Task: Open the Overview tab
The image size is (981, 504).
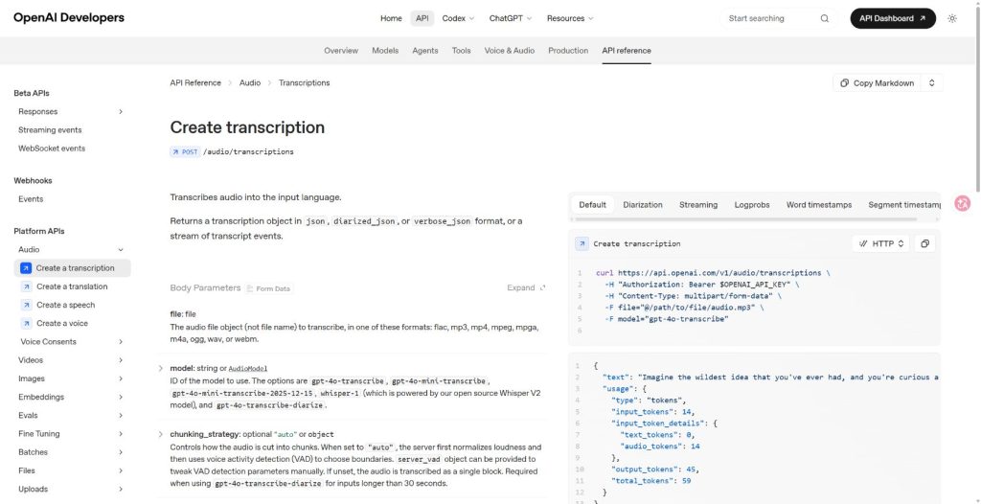Action: point(341,51)
